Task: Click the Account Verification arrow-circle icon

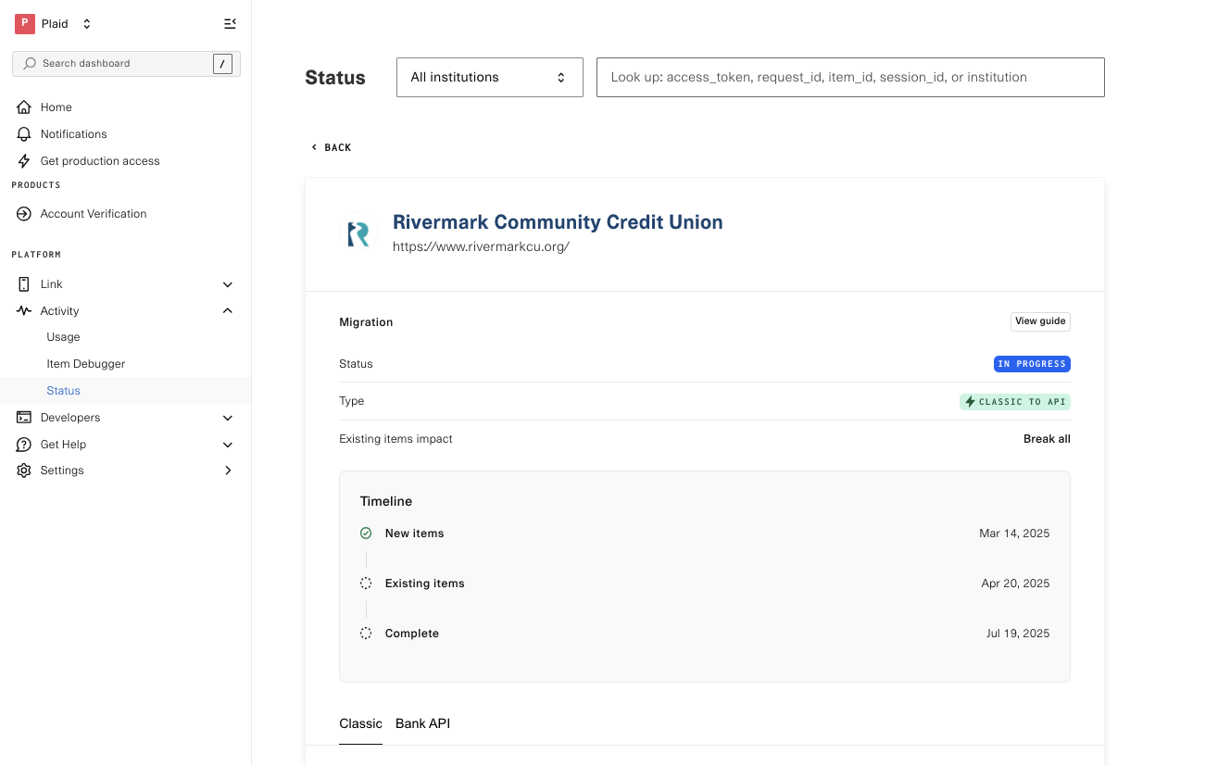Action: pos(24,214)
